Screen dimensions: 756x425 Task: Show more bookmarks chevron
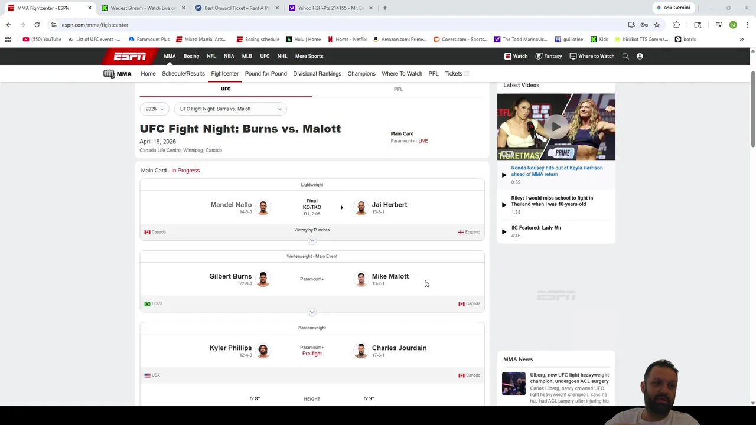[742, 40]
